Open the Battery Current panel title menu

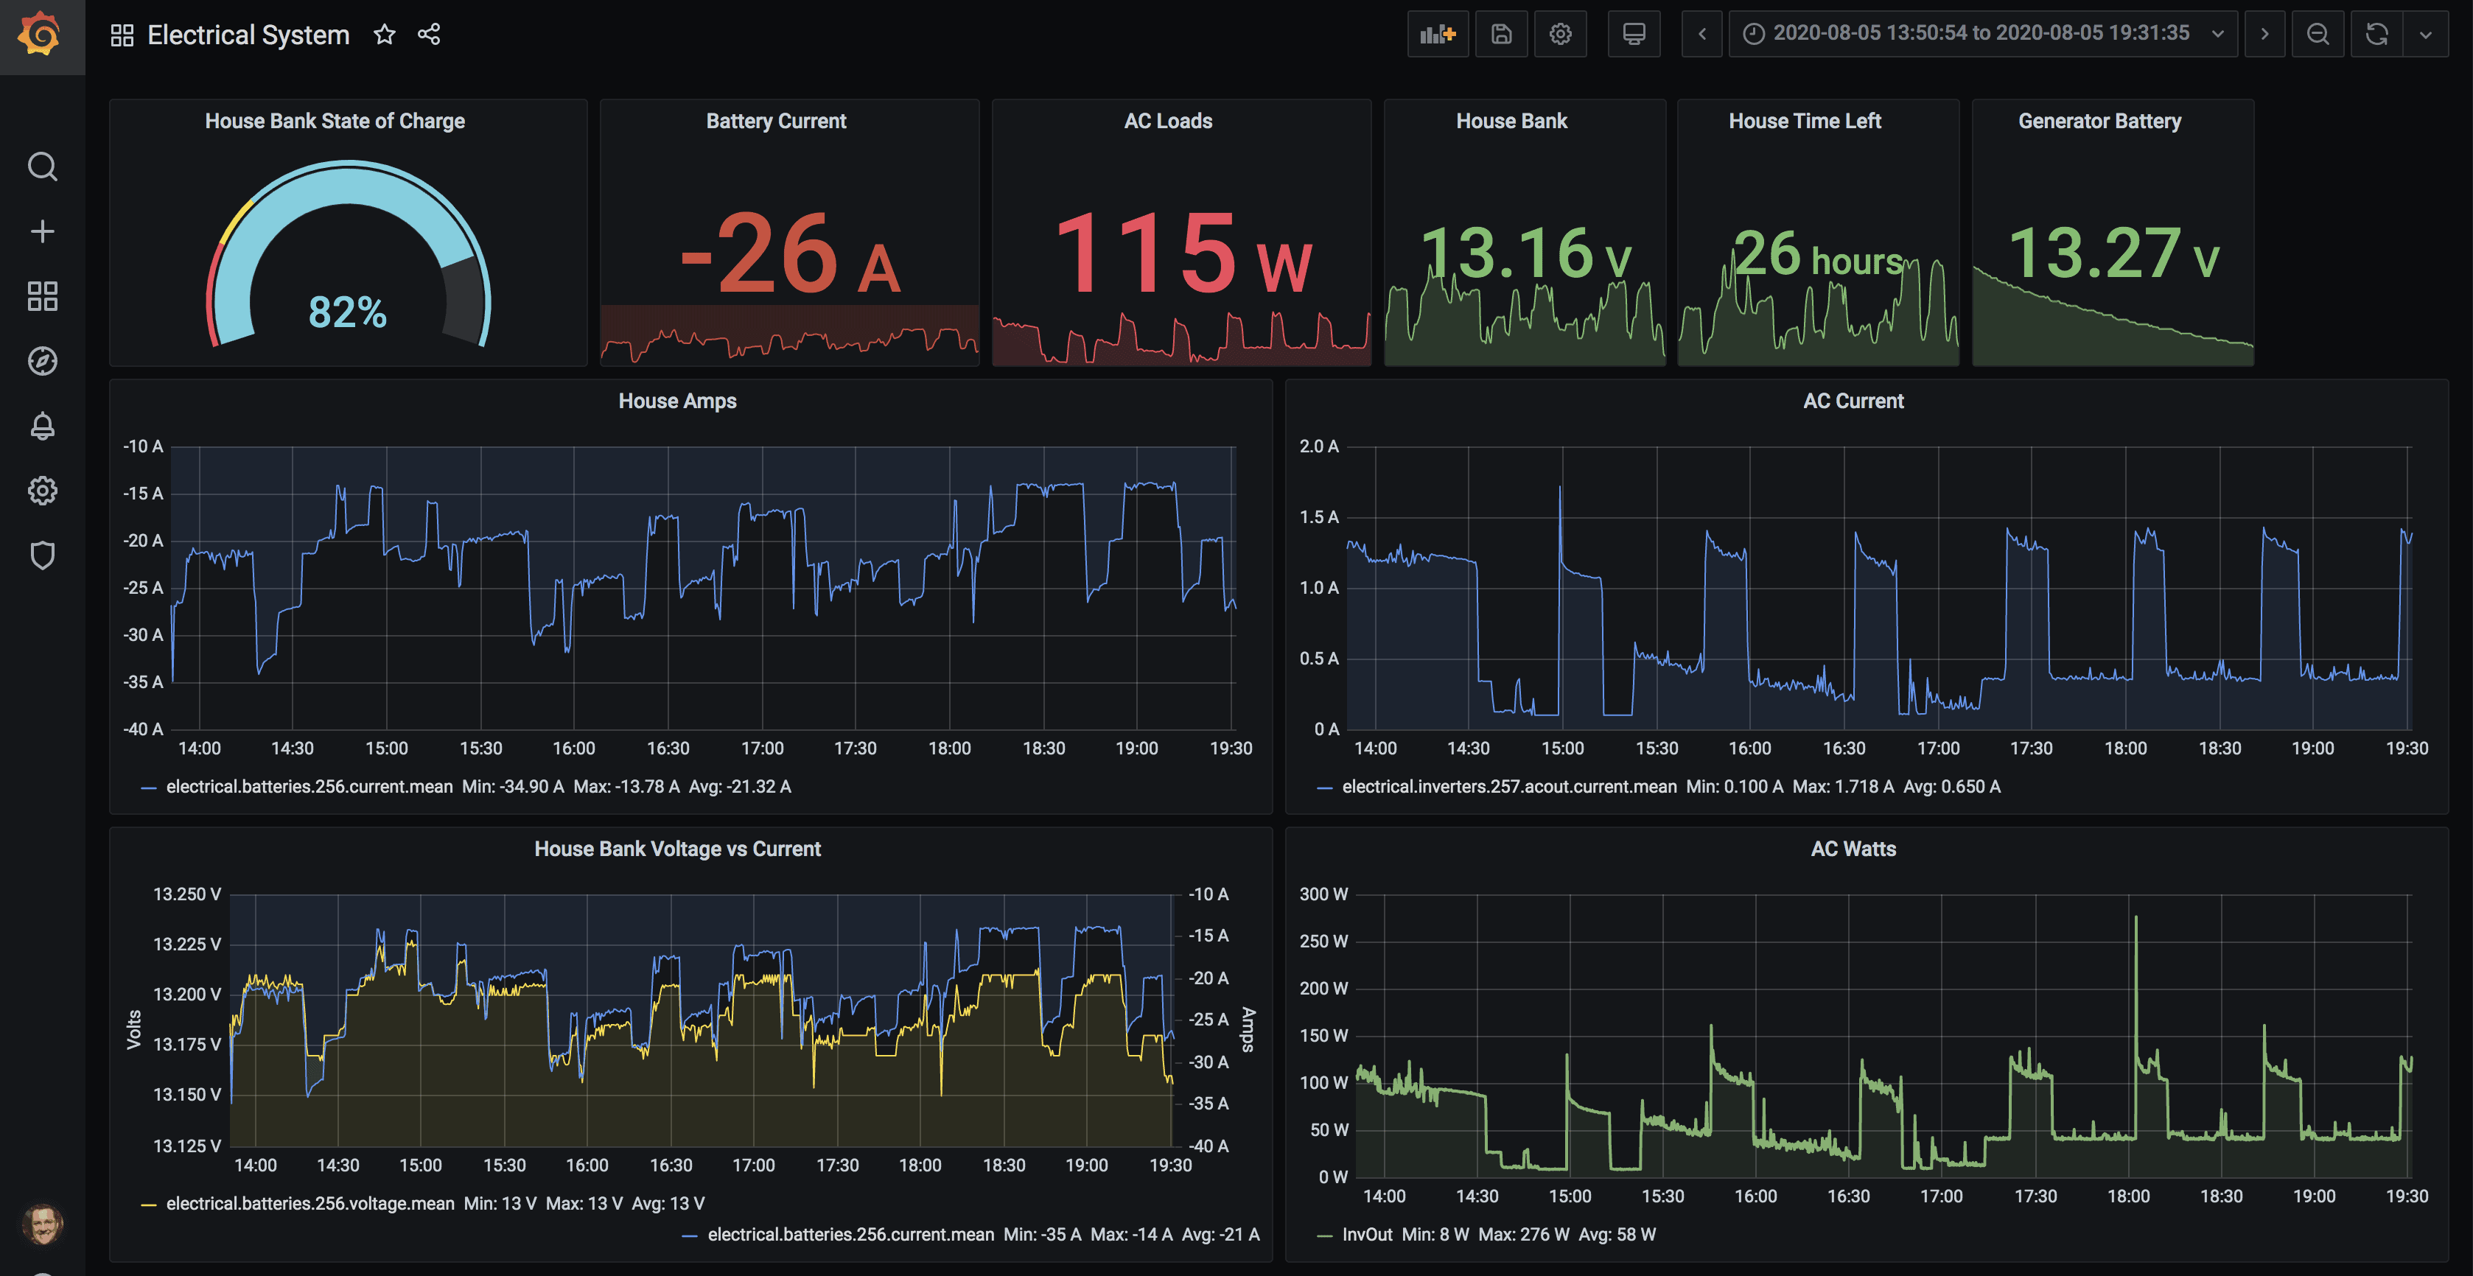pos(776,121)
